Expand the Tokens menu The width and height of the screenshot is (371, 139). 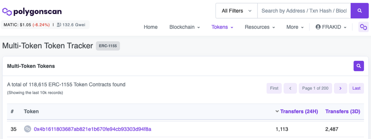pyautogui.click(x=222, y=27)
